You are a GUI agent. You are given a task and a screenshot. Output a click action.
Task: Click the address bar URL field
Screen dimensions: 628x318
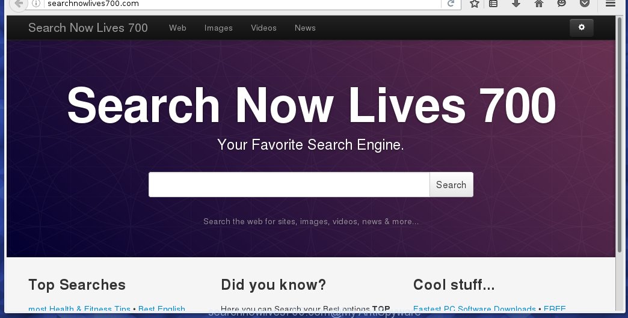[x=242, y=4]
